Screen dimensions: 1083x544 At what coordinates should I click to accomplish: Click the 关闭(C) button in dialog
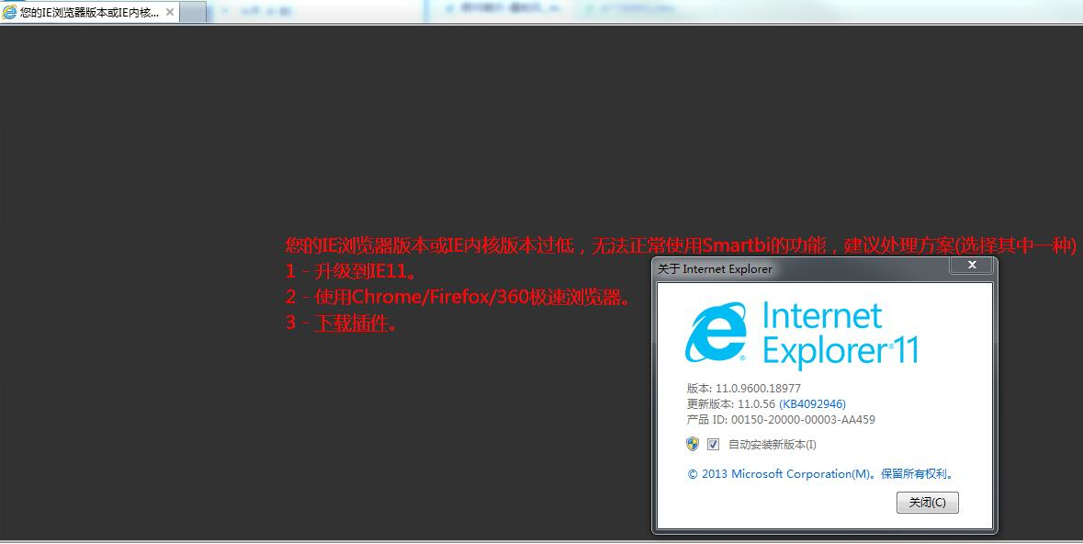pos(927,503)
